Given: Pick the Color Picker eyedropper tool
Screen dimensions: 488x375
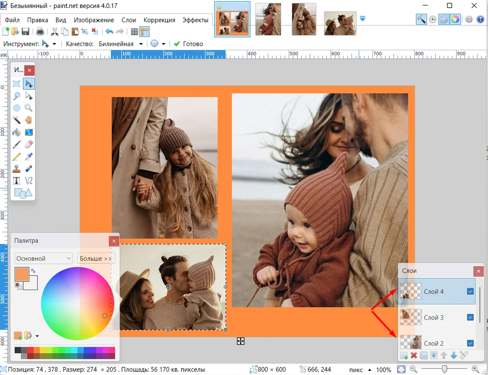Looking at the screenshot, I should [x=28, y=157].
